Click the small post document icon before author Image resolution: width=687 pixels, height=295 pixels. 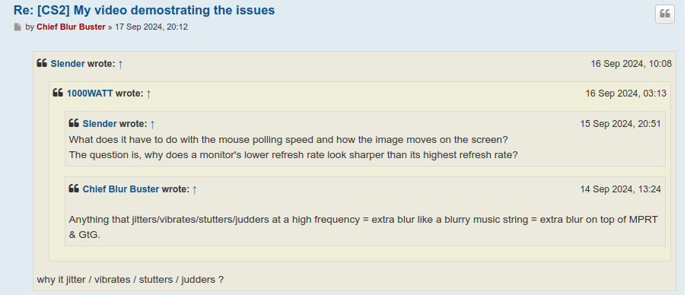click(17, 27)
